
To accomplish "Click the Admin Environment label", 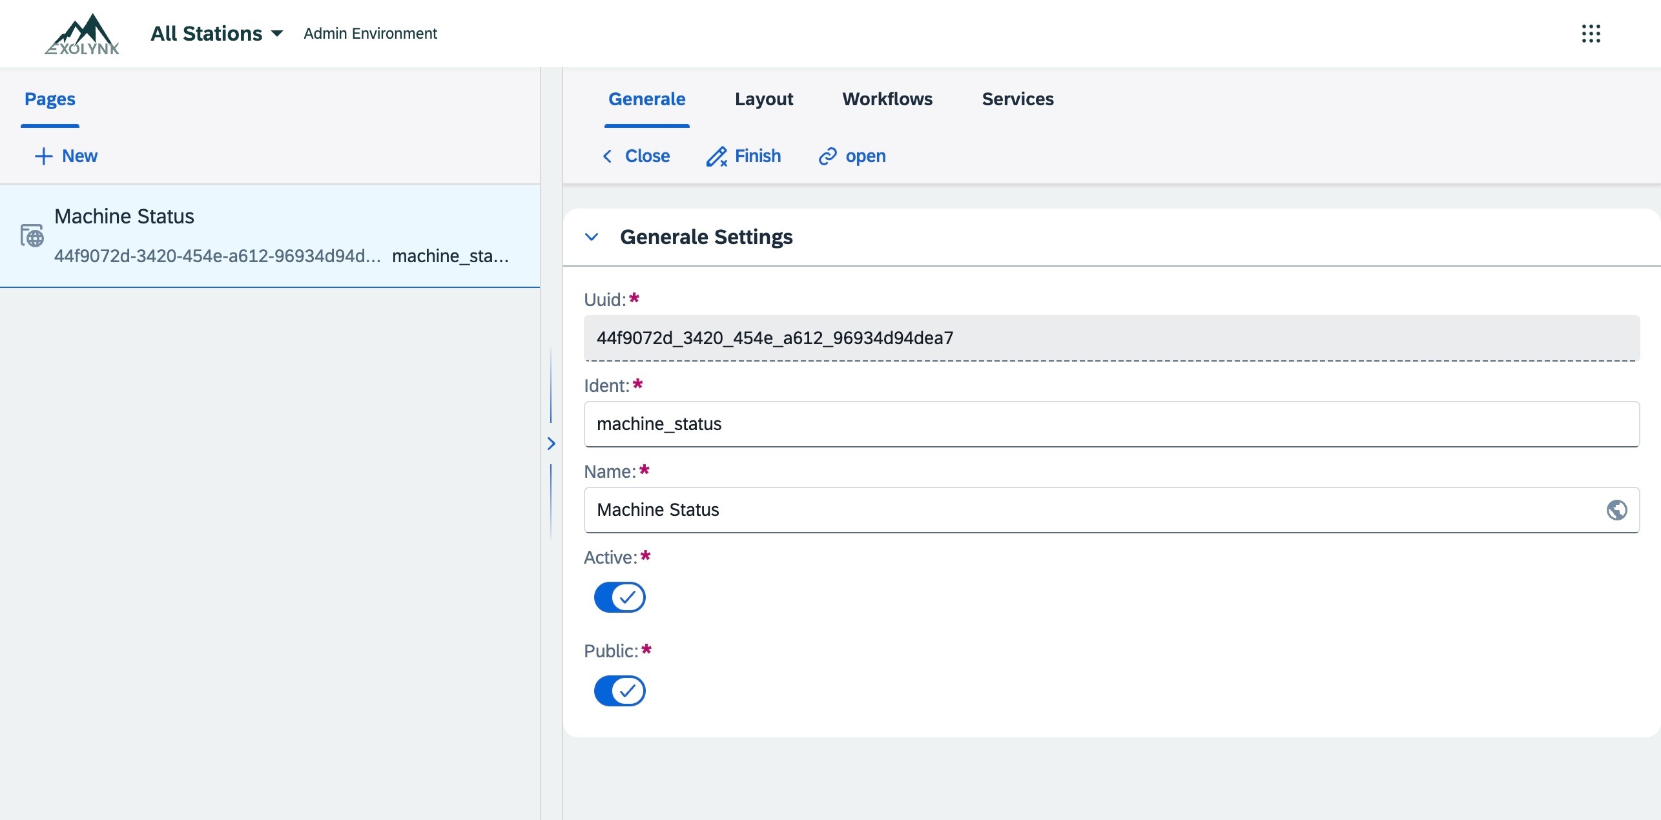I will click(x=370, y=34).
